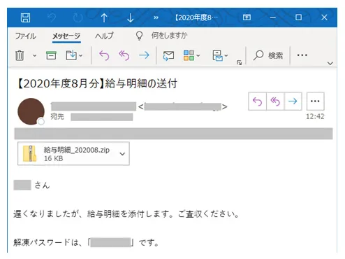
Task: Click ribbon Reply arrow icon
Action: coord(104,55)
